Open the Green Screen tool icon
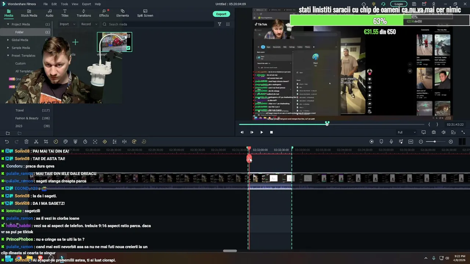This screenshot has height=264, width=470. pos(75,142)
